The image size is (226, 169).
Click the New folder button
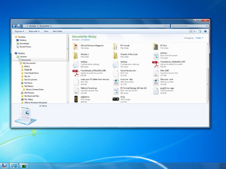(x=57, y=31)
